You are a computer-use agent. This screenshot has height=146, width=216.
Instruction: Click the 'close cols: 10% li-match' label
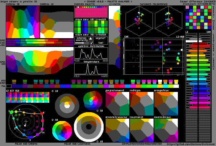(x=91, y=20)
